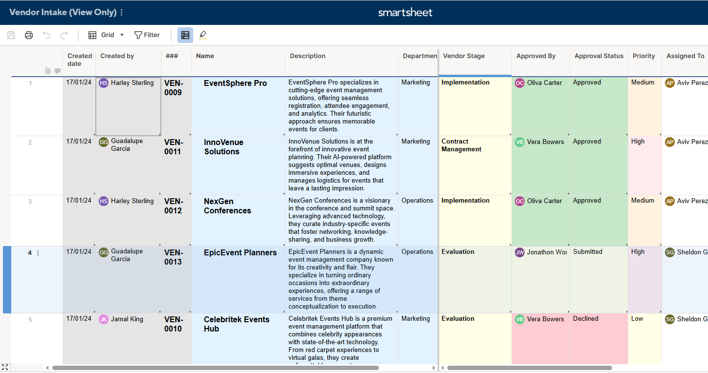Click the left scrollbar arrow of the right pane

tap(442, 368)
